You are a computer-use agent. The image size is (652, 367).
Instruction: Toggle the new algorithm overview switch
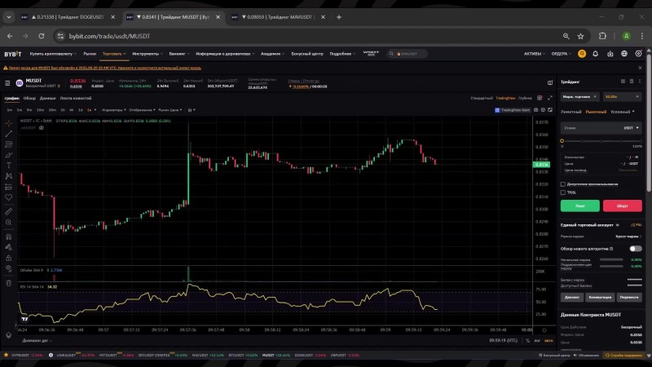(x=636, y=248)
